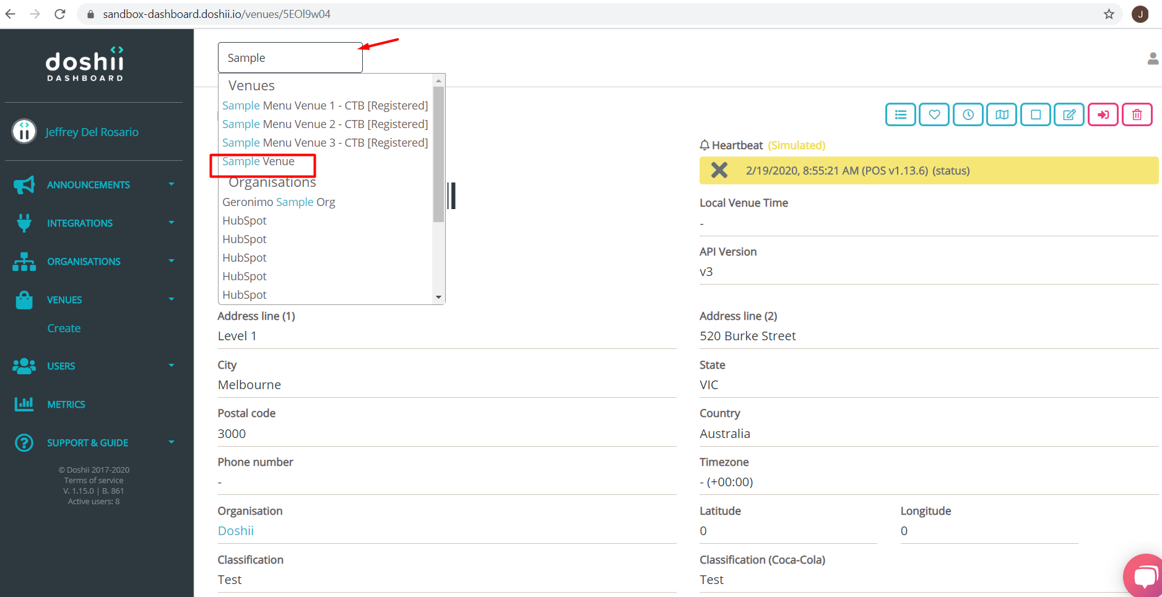The image size is (1162, 597).
Task: Click the Announcements megaphone icon
Action: click(x=24, y=184)
